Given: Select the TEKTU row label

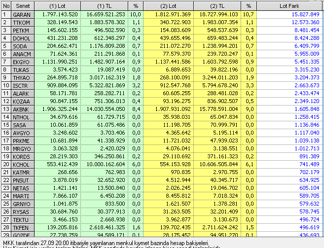Looking at the screenshot, I should tap(23, 220).
